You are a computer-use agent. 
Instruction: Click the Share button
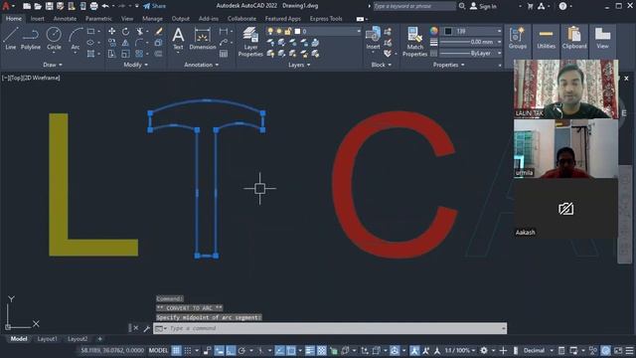click(155, 6)
